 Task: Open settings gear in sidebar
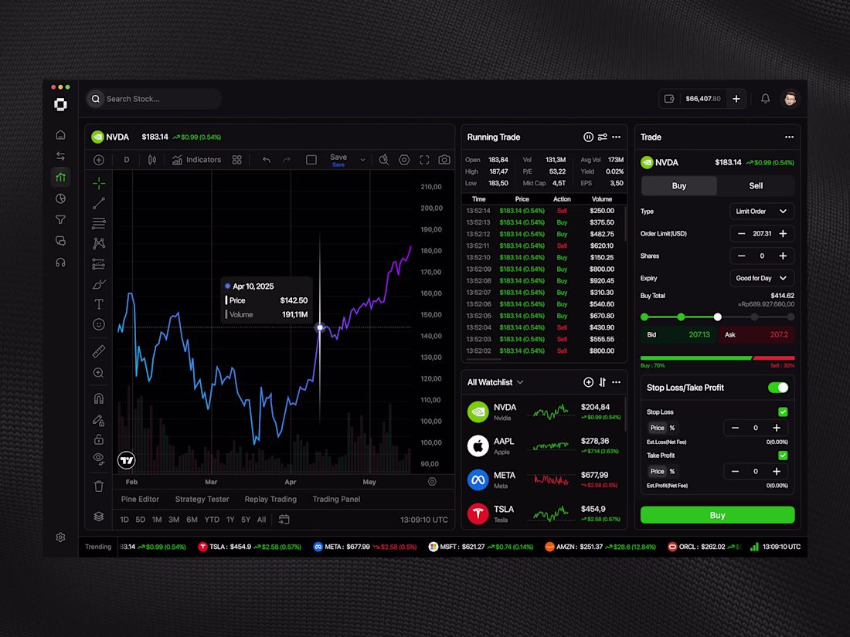point(61,537)
